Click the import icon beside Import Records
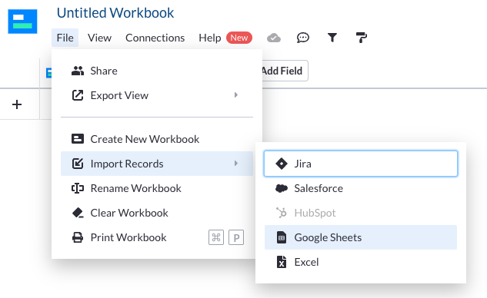This screenshot has height=298, width=487. (x=78, y=164)
